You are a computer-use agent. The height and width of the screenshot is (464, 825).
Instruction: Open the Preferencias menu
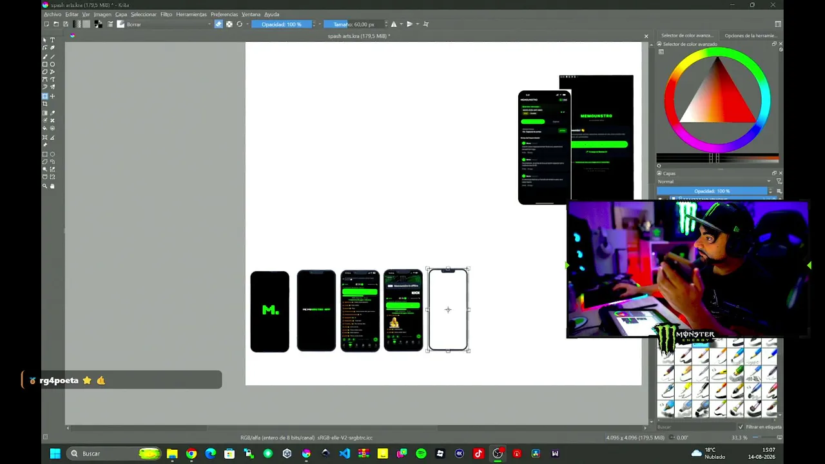(x=224, y=14)
